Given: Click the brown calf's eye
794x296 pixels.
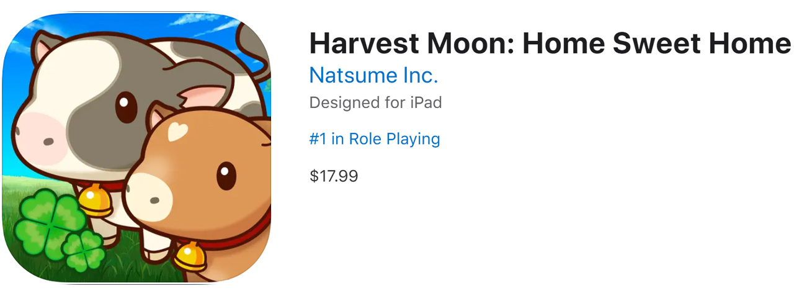Looking at the screenshot, I should [x=226, y=176].
